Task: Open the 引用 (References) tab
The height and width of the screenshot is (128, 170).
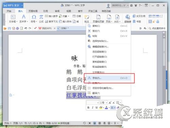Action: 46,11
